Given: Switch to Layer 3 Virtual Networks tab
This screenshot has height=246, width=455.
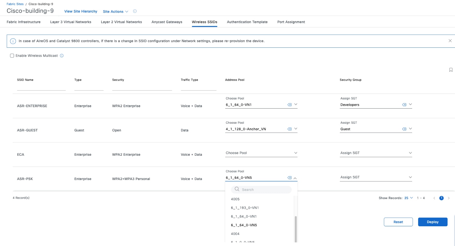Looking at the screenshot, I should point(71,22).
